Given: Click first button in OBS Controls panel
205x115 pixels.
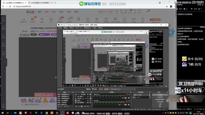Looking at the screenshot, I should (x=160, y=95).
